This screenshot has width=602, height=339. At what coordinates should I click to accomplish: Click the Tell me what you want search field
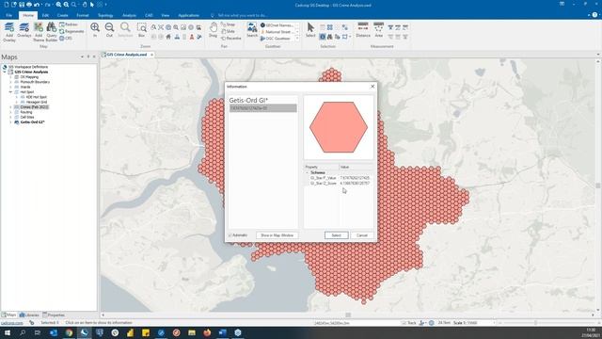243,15
